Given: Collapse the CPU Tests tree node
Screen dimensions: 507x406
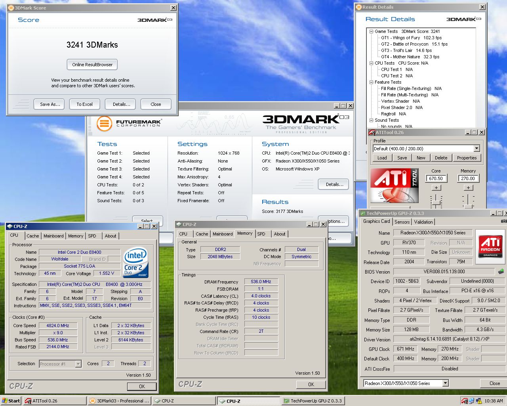Looking at the screenshot, I should (x=371, y=63).
